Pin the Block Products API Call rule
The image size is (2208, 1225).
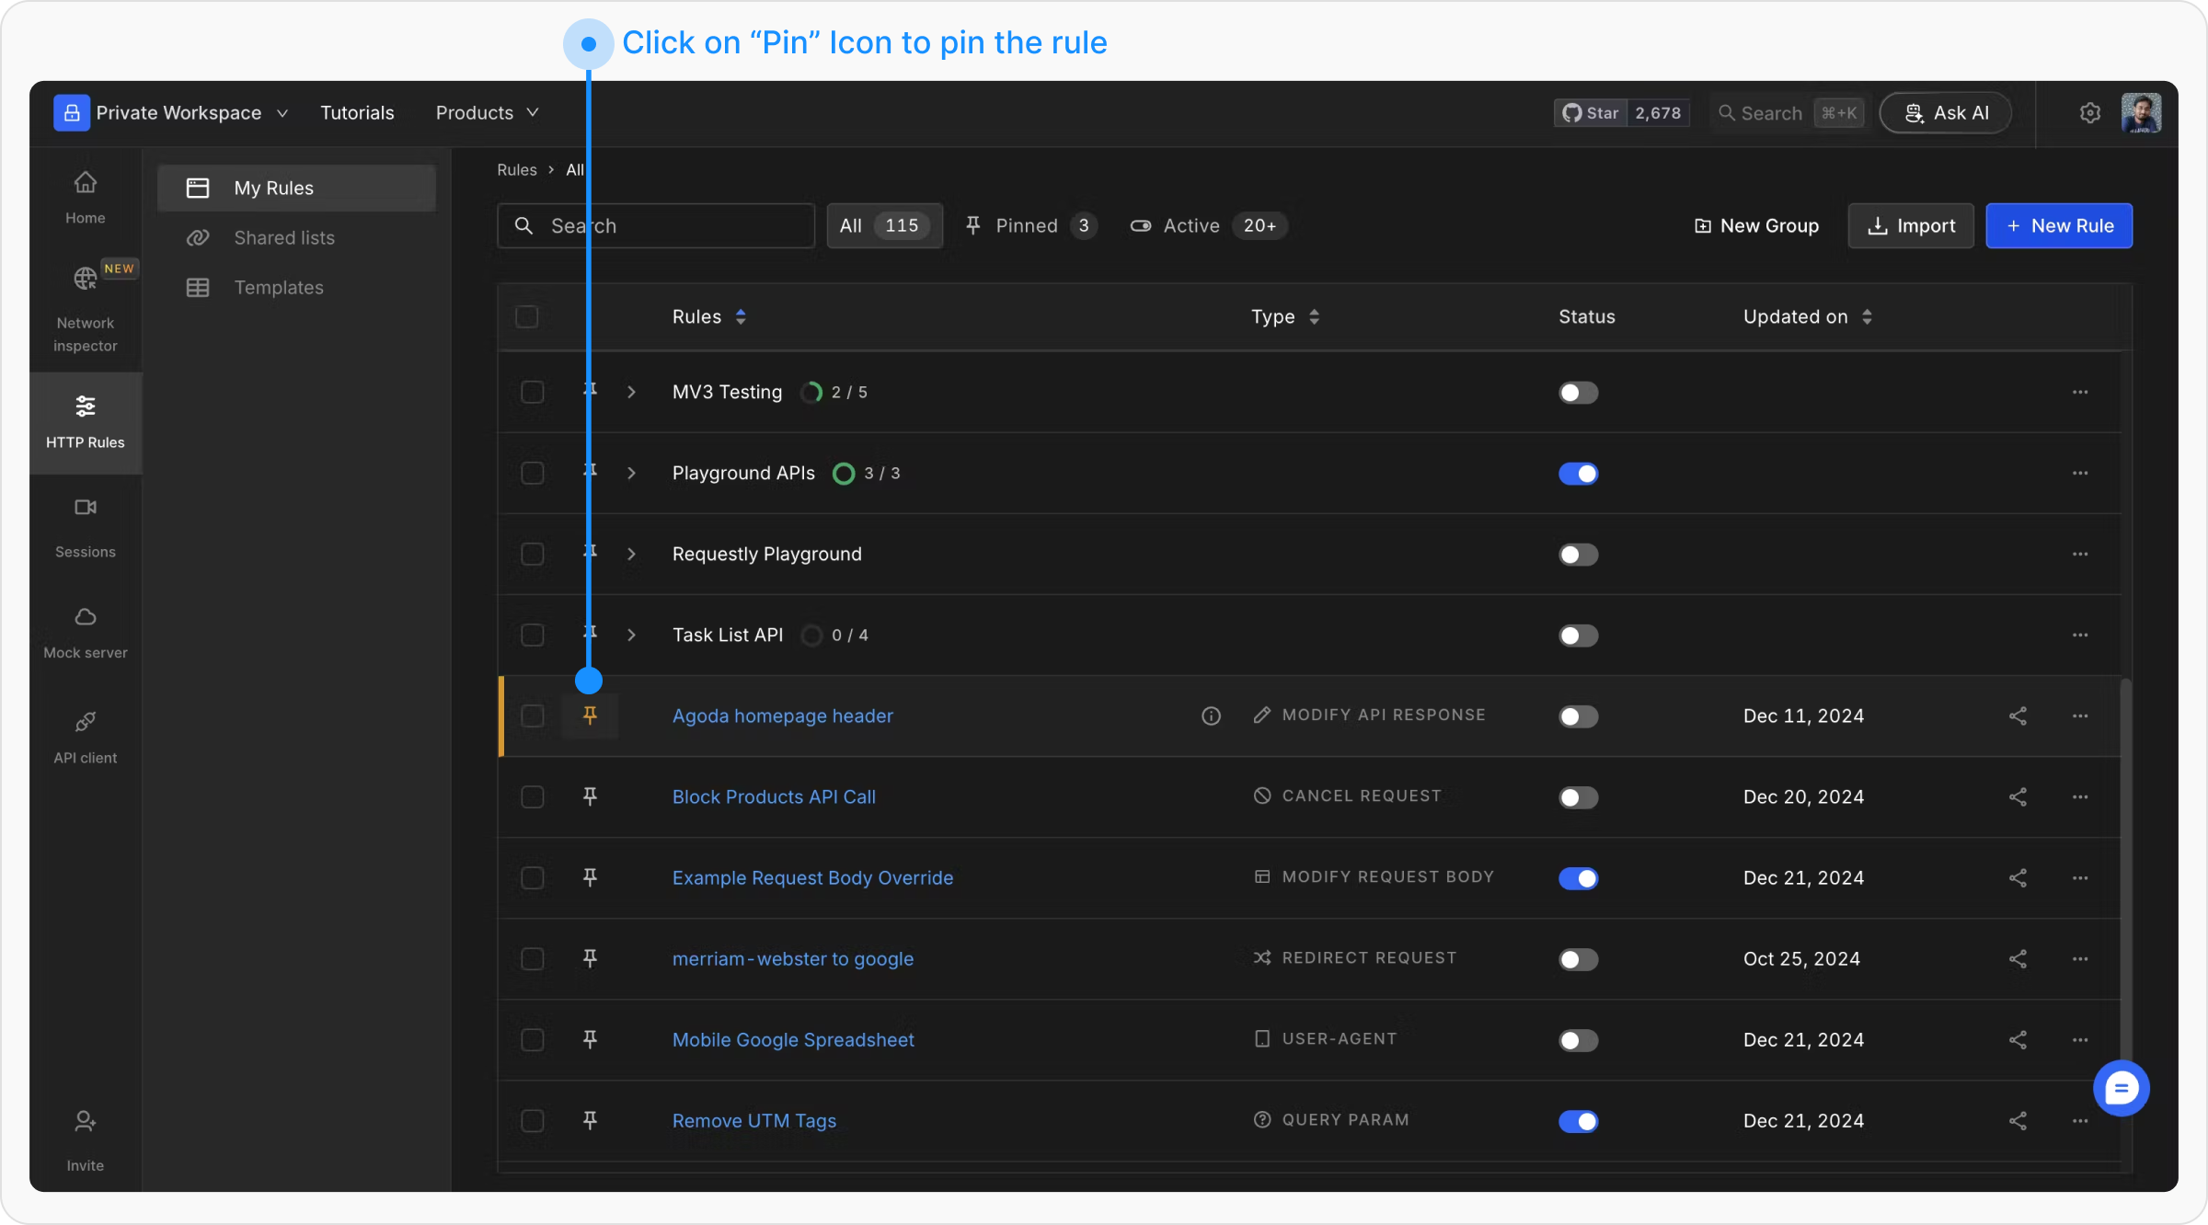coord(590,796)
